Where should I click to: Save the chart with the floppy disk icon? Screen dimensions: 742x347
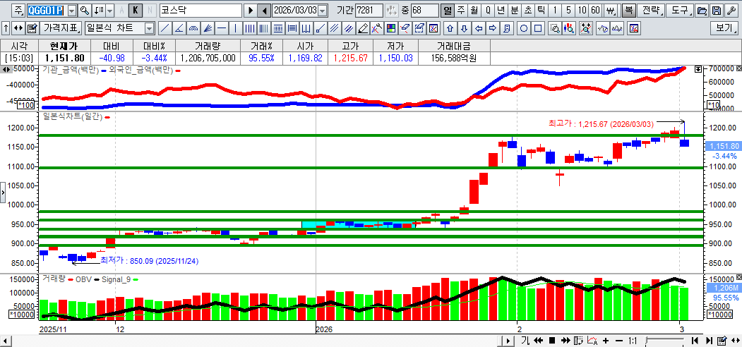(x=716, y=11)
